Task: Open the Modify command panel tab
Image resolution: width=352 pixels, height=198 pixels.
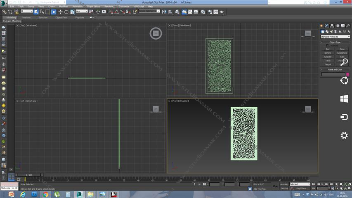Action: point(326,26)
